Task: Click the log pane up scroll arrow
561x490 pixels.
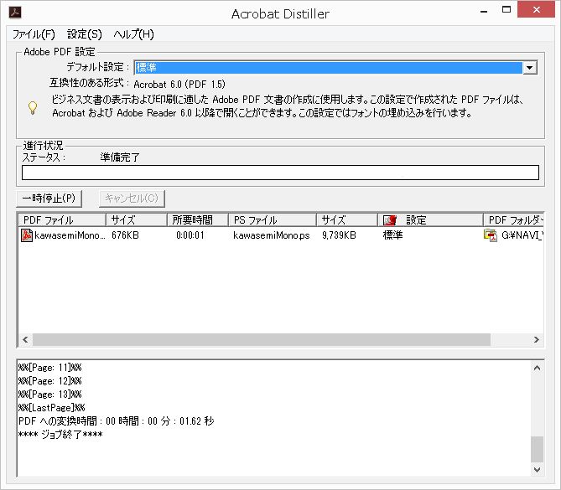Action: pyautogui.click(x=537, y=368)
